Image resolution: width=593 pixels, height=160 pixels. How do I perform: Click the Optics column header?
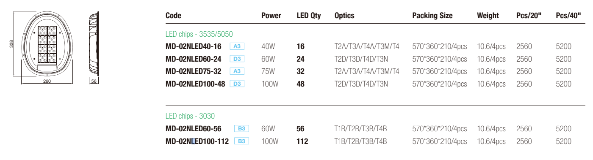point(344,16)
